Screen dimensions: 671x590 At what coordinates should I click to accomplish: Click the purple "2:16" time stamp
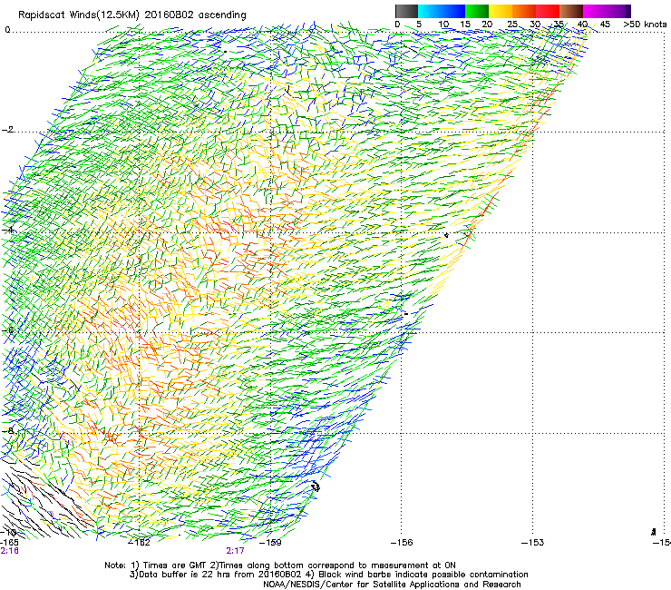tap(9, 551)
